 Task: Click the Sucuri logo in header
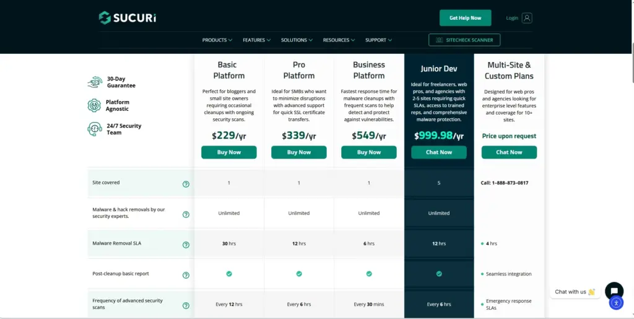pyautogui.click(x=127, y=18)
